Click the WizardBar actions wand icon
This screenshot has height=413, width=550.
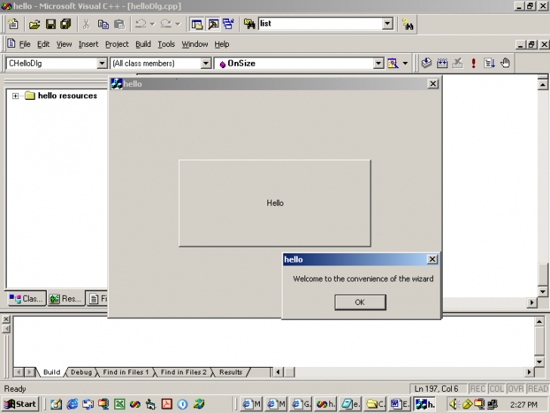(393, 64)
